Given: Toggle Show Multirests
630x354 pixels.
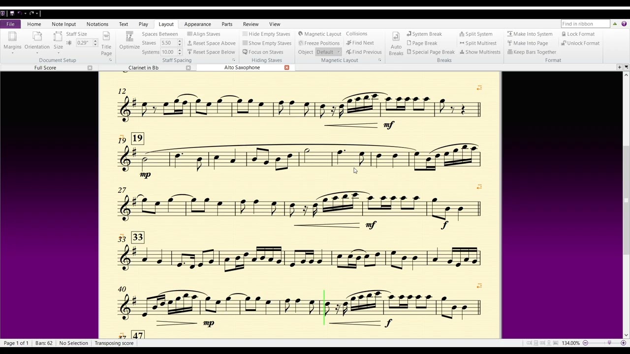Looking at the screenshot, I should 479,52.
